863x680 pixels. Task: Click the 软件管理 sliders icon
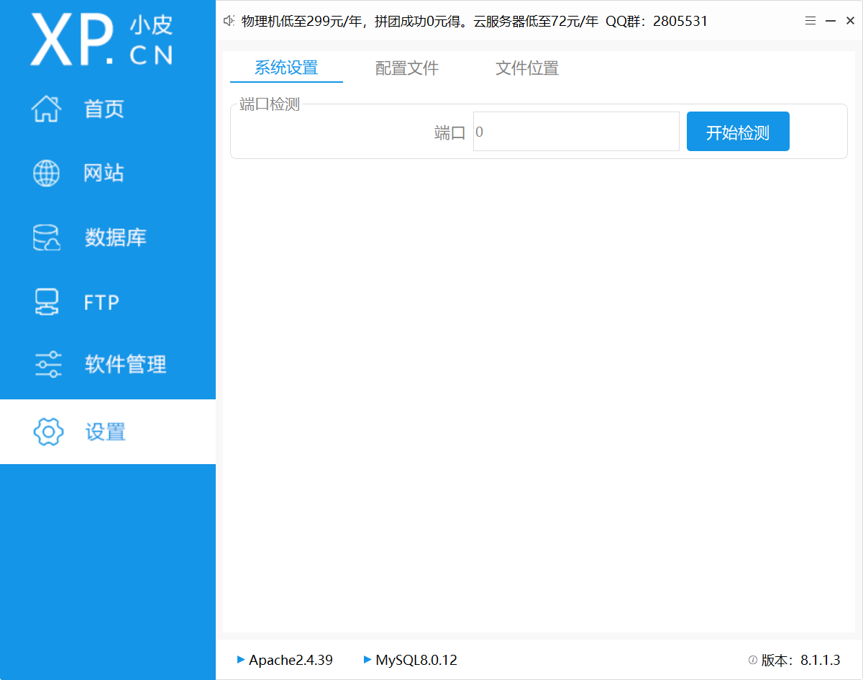click(48, 365)
